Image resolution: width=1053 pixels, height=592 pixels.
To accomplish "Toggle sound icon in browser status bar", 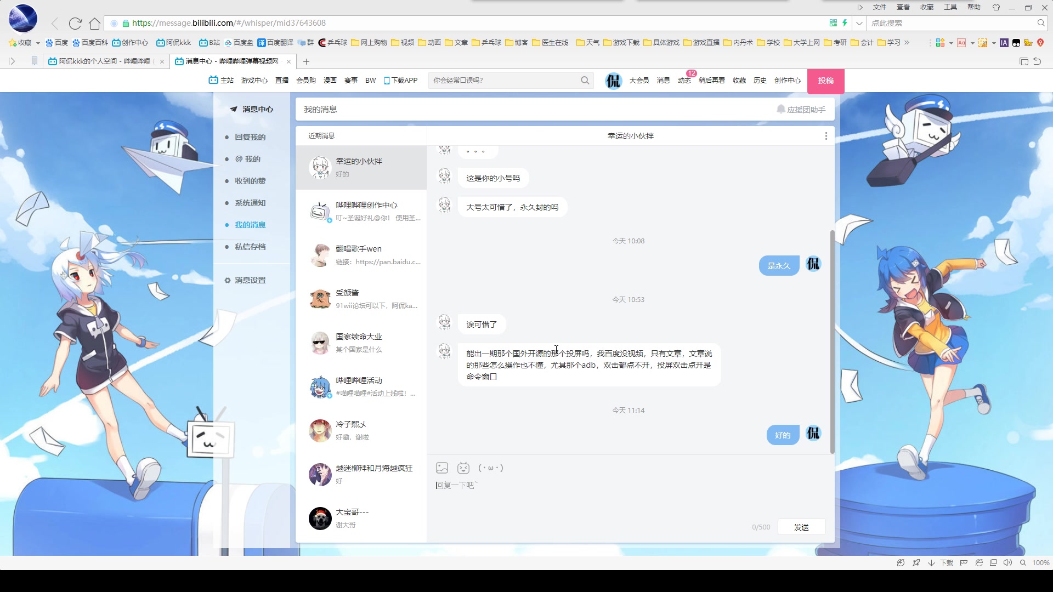I will click(1007, 563).
